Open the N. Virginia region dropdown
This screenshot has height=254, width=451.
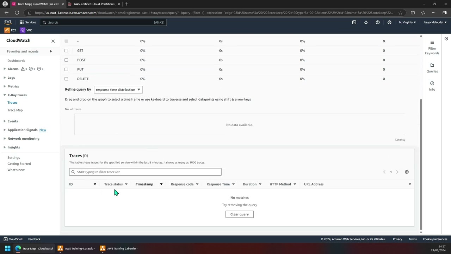407,22
